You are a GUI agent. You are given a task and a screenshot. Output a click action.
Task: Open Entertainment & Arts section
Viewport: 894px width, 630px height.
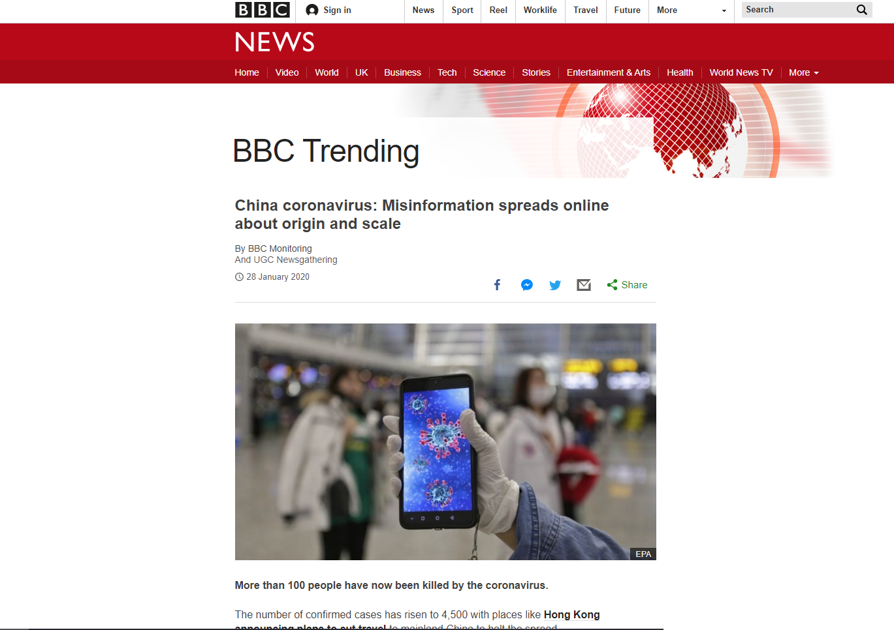609,72
